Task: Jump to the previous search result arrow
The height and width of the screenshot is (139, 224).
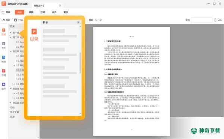Action: [x=215, y=19]
